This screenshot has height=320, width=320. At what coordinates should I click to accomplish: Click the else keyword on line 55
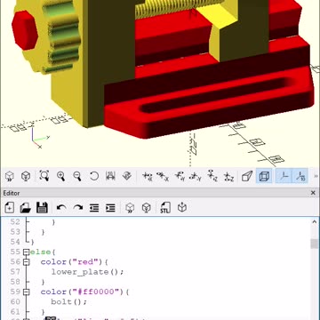[40, 252]
